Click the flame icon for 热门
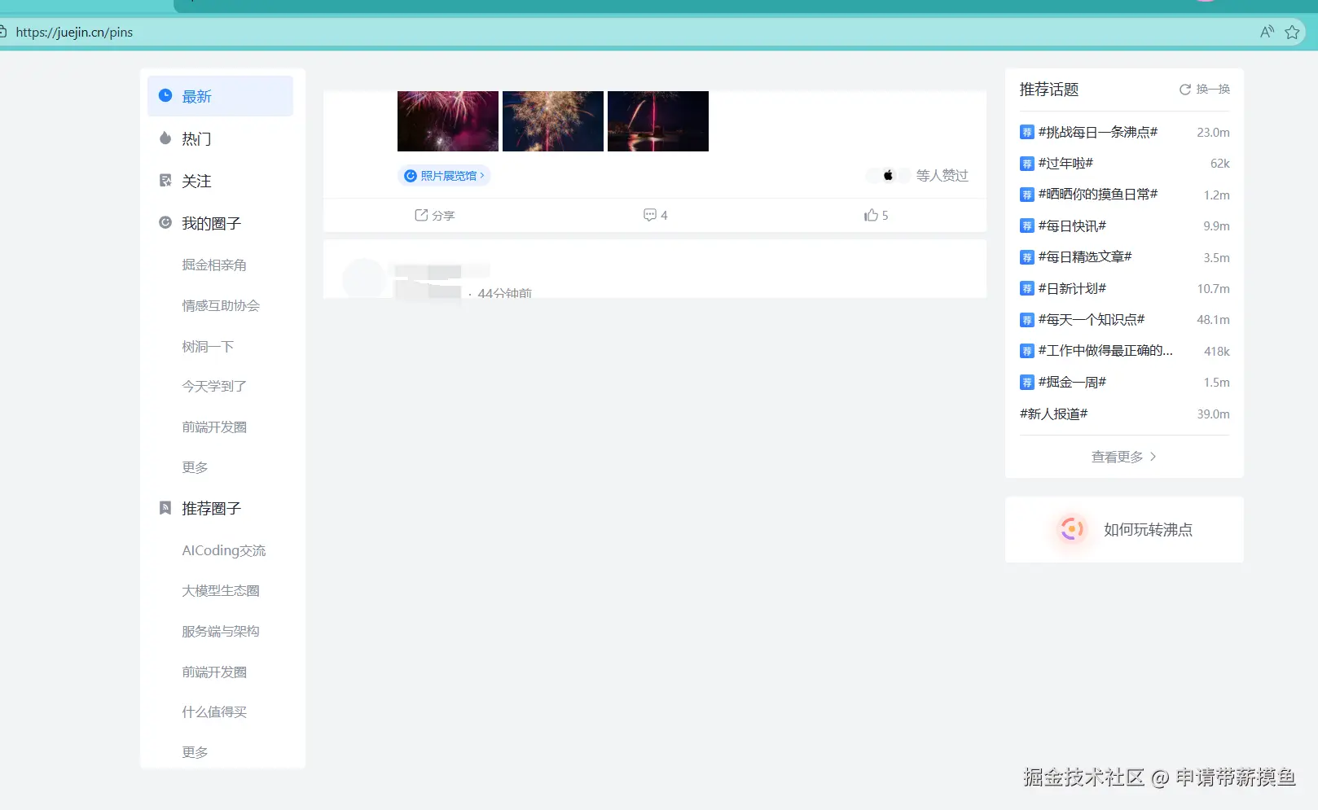 coord(165,138)
